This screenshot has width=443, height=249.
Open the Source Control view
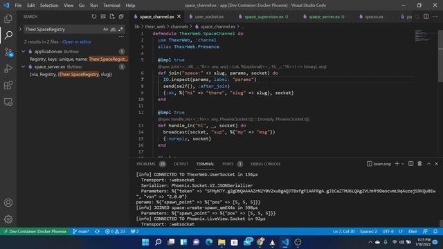(8, 52)
